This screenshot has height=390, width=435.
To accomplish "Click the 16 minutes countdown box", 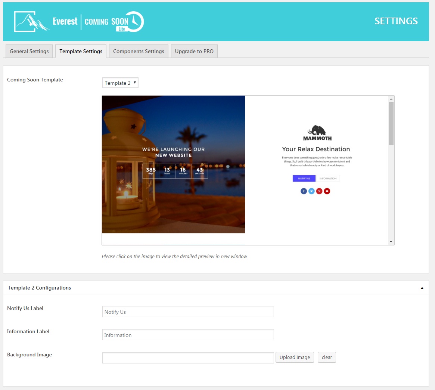I will coord(183,171).
